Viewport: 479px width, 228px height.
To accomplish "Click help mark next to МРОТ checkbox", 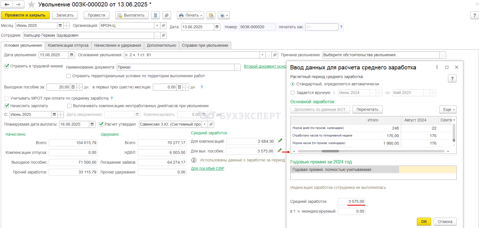I will point(112,98).
